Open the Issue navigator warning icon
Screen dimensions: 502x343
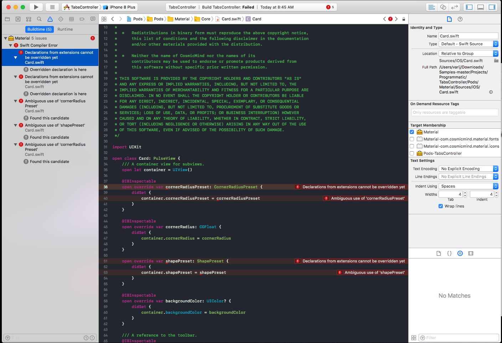(50, 19)
